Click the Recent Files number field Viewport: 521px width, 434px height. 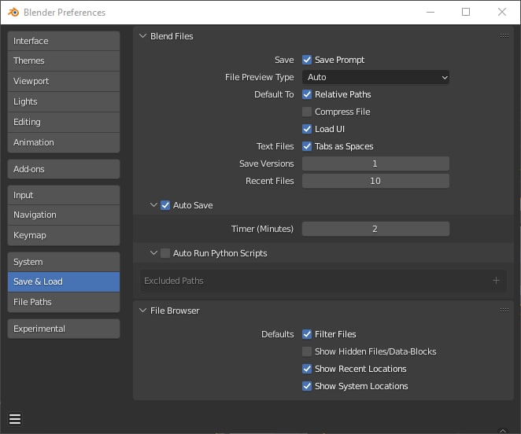pyautogui.click(x=375, y=181)
